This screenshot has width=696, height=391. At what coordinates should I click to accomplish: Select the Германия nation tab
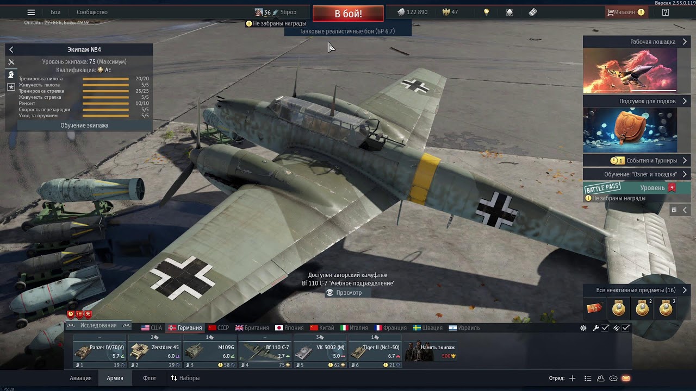pyautogui.click(x=185, y=328)
